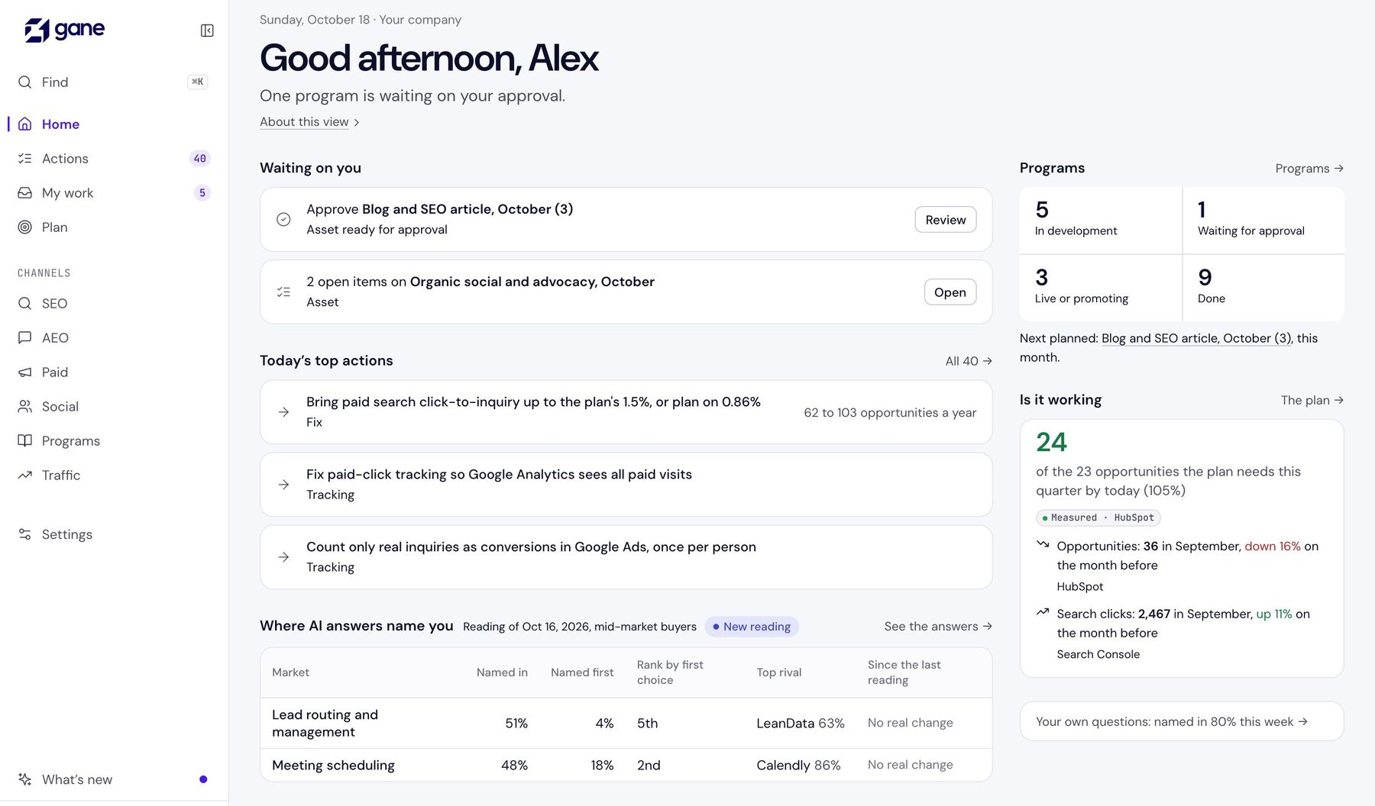Click the New reading badge
This screenshot has height=806, width=1375.
(752, 627)
